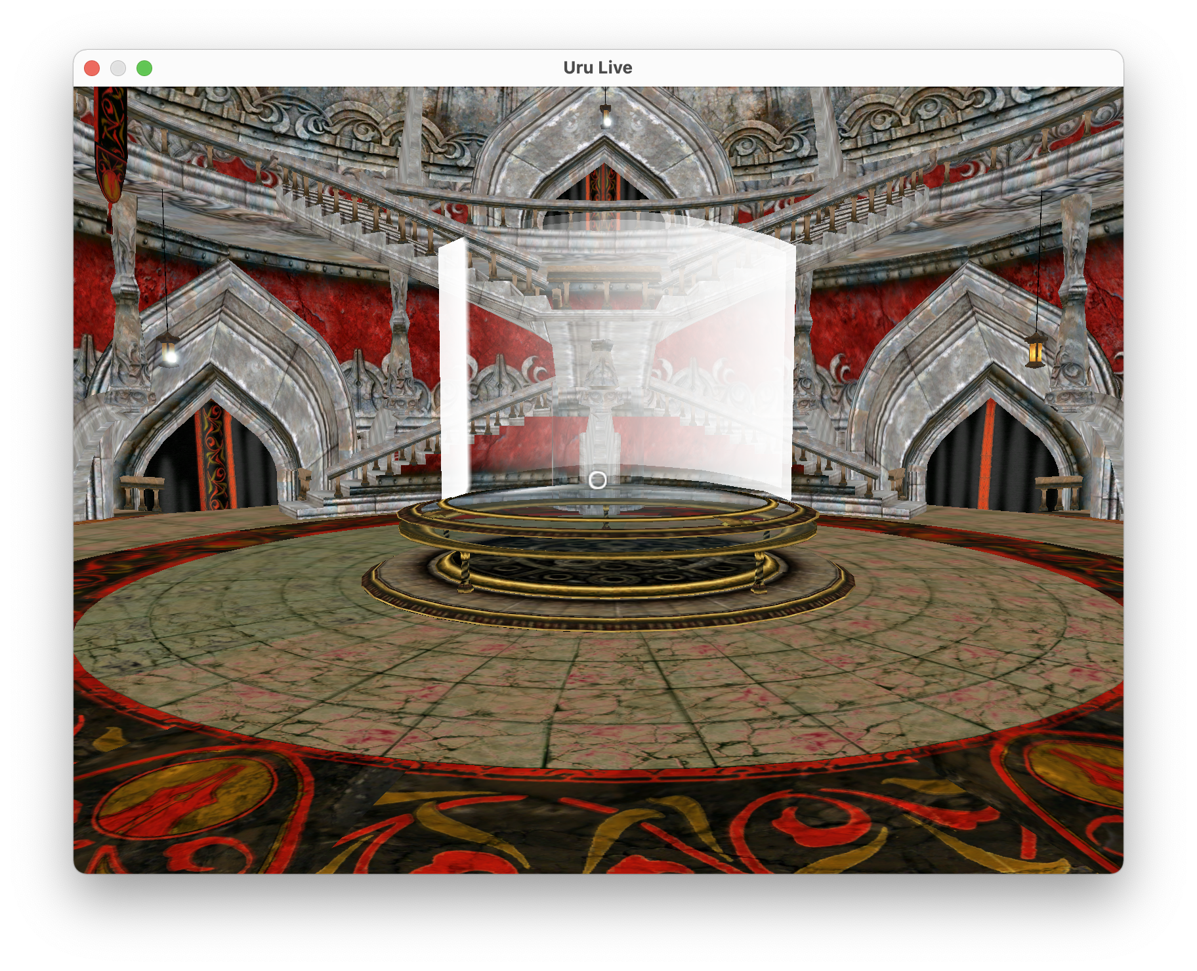The width and height of the screenshot is (1197, 971).
Task: Click the glowing hanging lantern on left
Action: click(x=169, y=348)
